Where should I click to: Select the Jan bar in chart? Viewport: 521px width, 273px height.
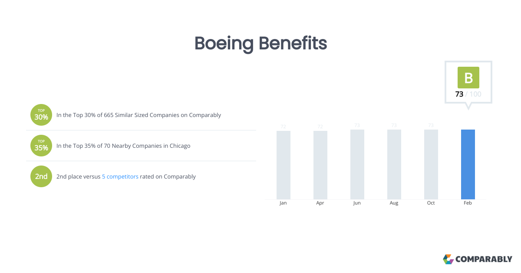tap(283, 165)
